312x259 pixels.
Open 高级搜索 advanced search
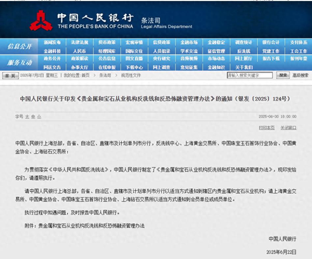300,75
